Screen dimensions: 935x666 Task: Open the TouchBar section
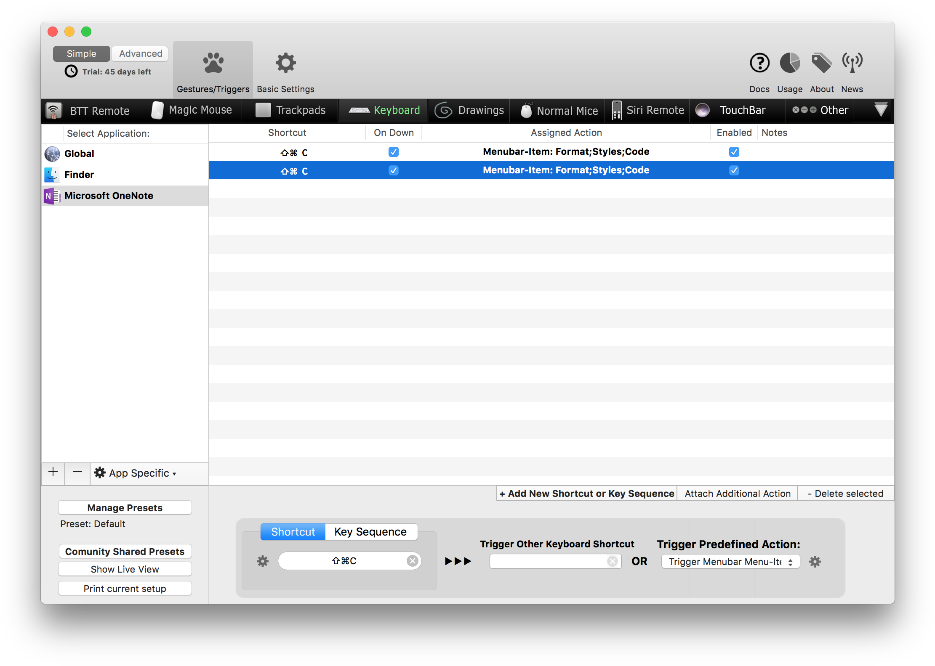[736, 110]
